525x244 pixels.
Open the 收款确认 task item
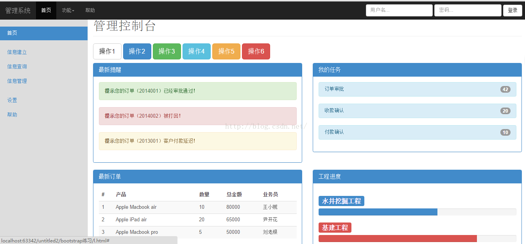click(417, 111)
